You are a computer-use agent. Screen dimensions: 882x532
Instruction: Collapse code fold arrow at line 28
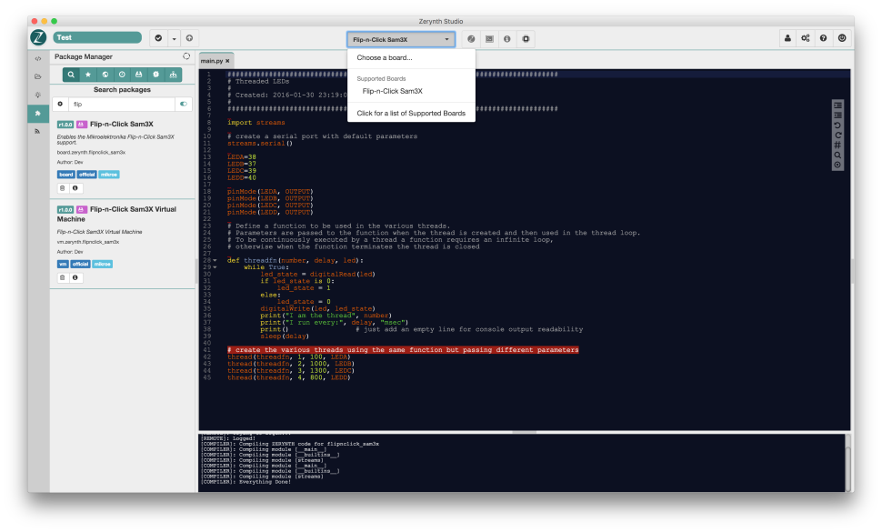(x=215, y=260)
